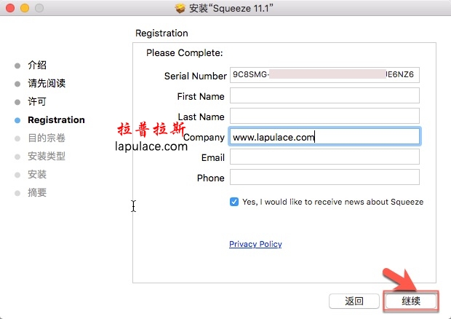
Task: Select the 介绍 step in sidebar
Action: coord(37,66)
